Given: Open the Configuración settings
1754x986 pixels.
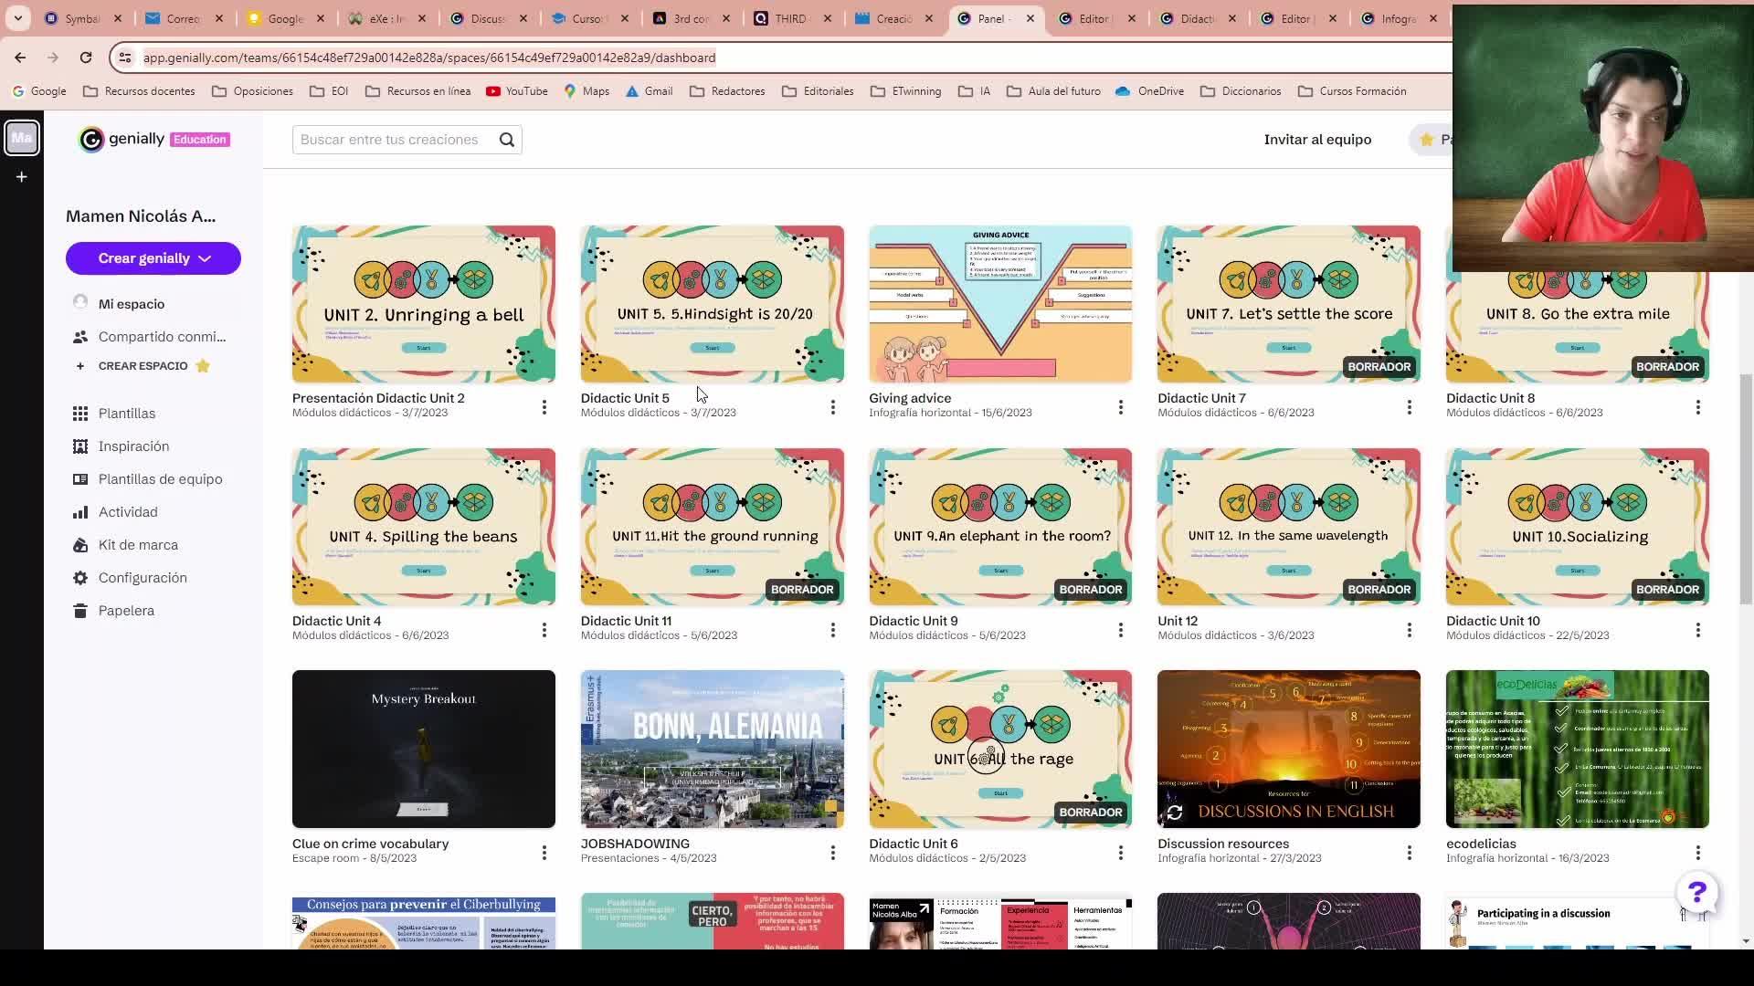Looking at the screenshot, I should (143, 578).
